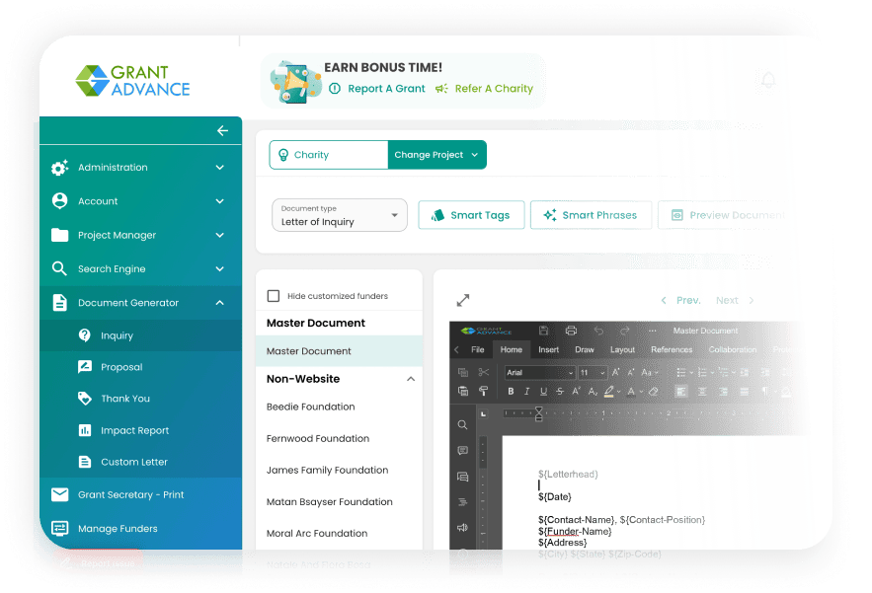Increase the font size
The image size is (872, 593).
coord(615,372)
